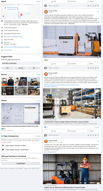Like the Single Solutions Provider post
This screenshot has height=191, width=103.
(53, 131)
